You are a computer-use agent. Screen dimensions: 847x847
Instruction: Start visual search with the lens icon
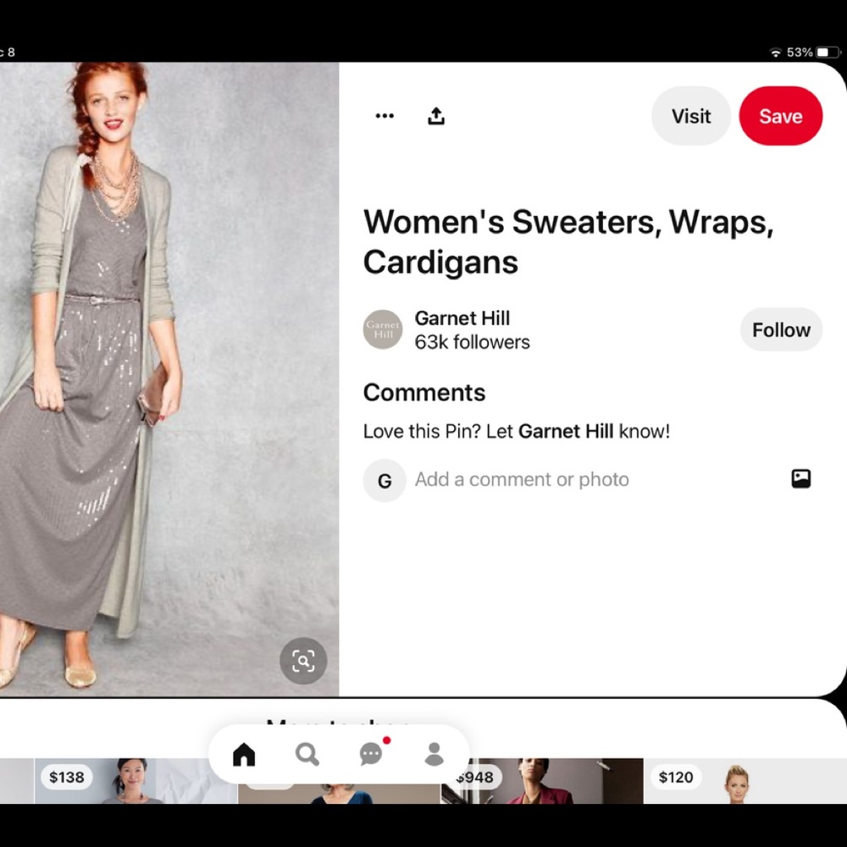[303, 661]
